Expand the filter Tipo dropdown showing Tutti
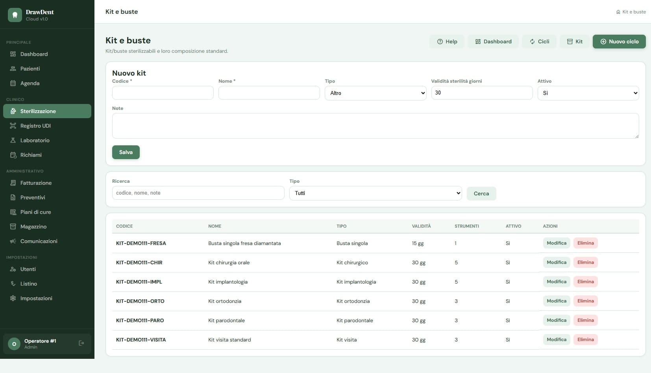The height and width of the screenshot is (373, 651). tap(375, 193)
